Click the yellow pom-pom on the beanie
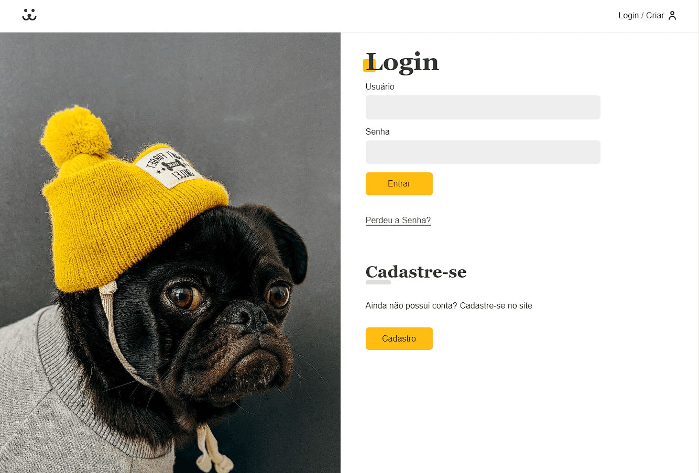 click(x=76, y=136)
